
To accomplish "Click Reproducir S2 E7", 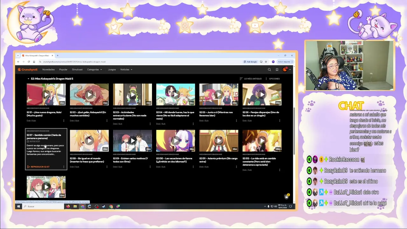I will click(x=38, y=167).
